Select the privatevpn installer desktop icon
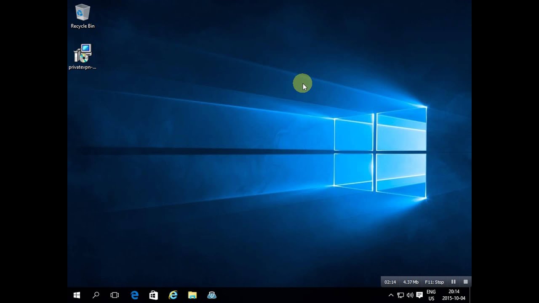Screen dimensions: 539x303 pyautogui.click(x=83, y=57)
